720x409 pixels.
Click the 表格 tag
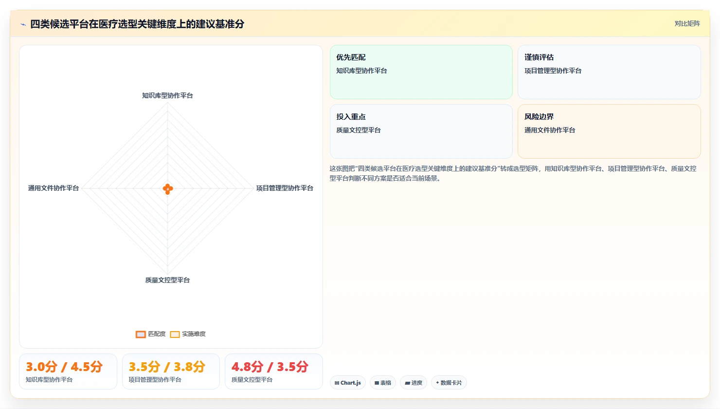click(x=383, y=383)
